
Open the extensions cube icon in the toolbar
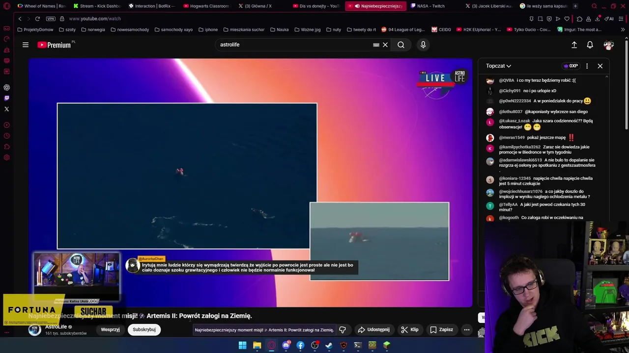pos(580,19)
